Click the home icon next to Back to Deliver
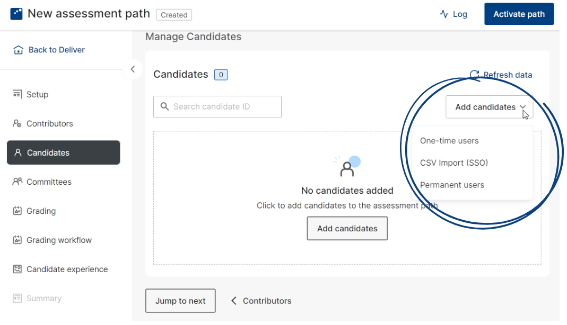Screen dimensions: 567x325 tap(18, 50)
